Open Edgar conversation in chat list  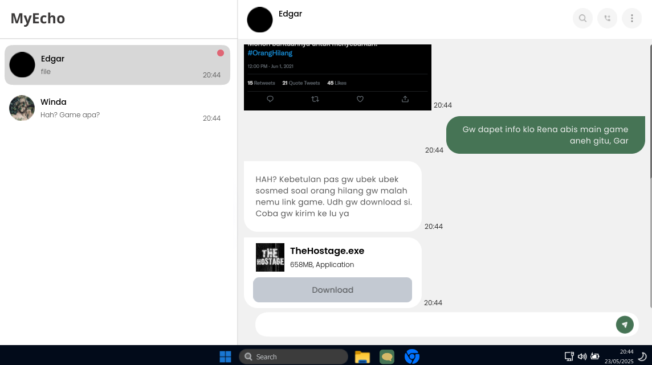[117, 65]
